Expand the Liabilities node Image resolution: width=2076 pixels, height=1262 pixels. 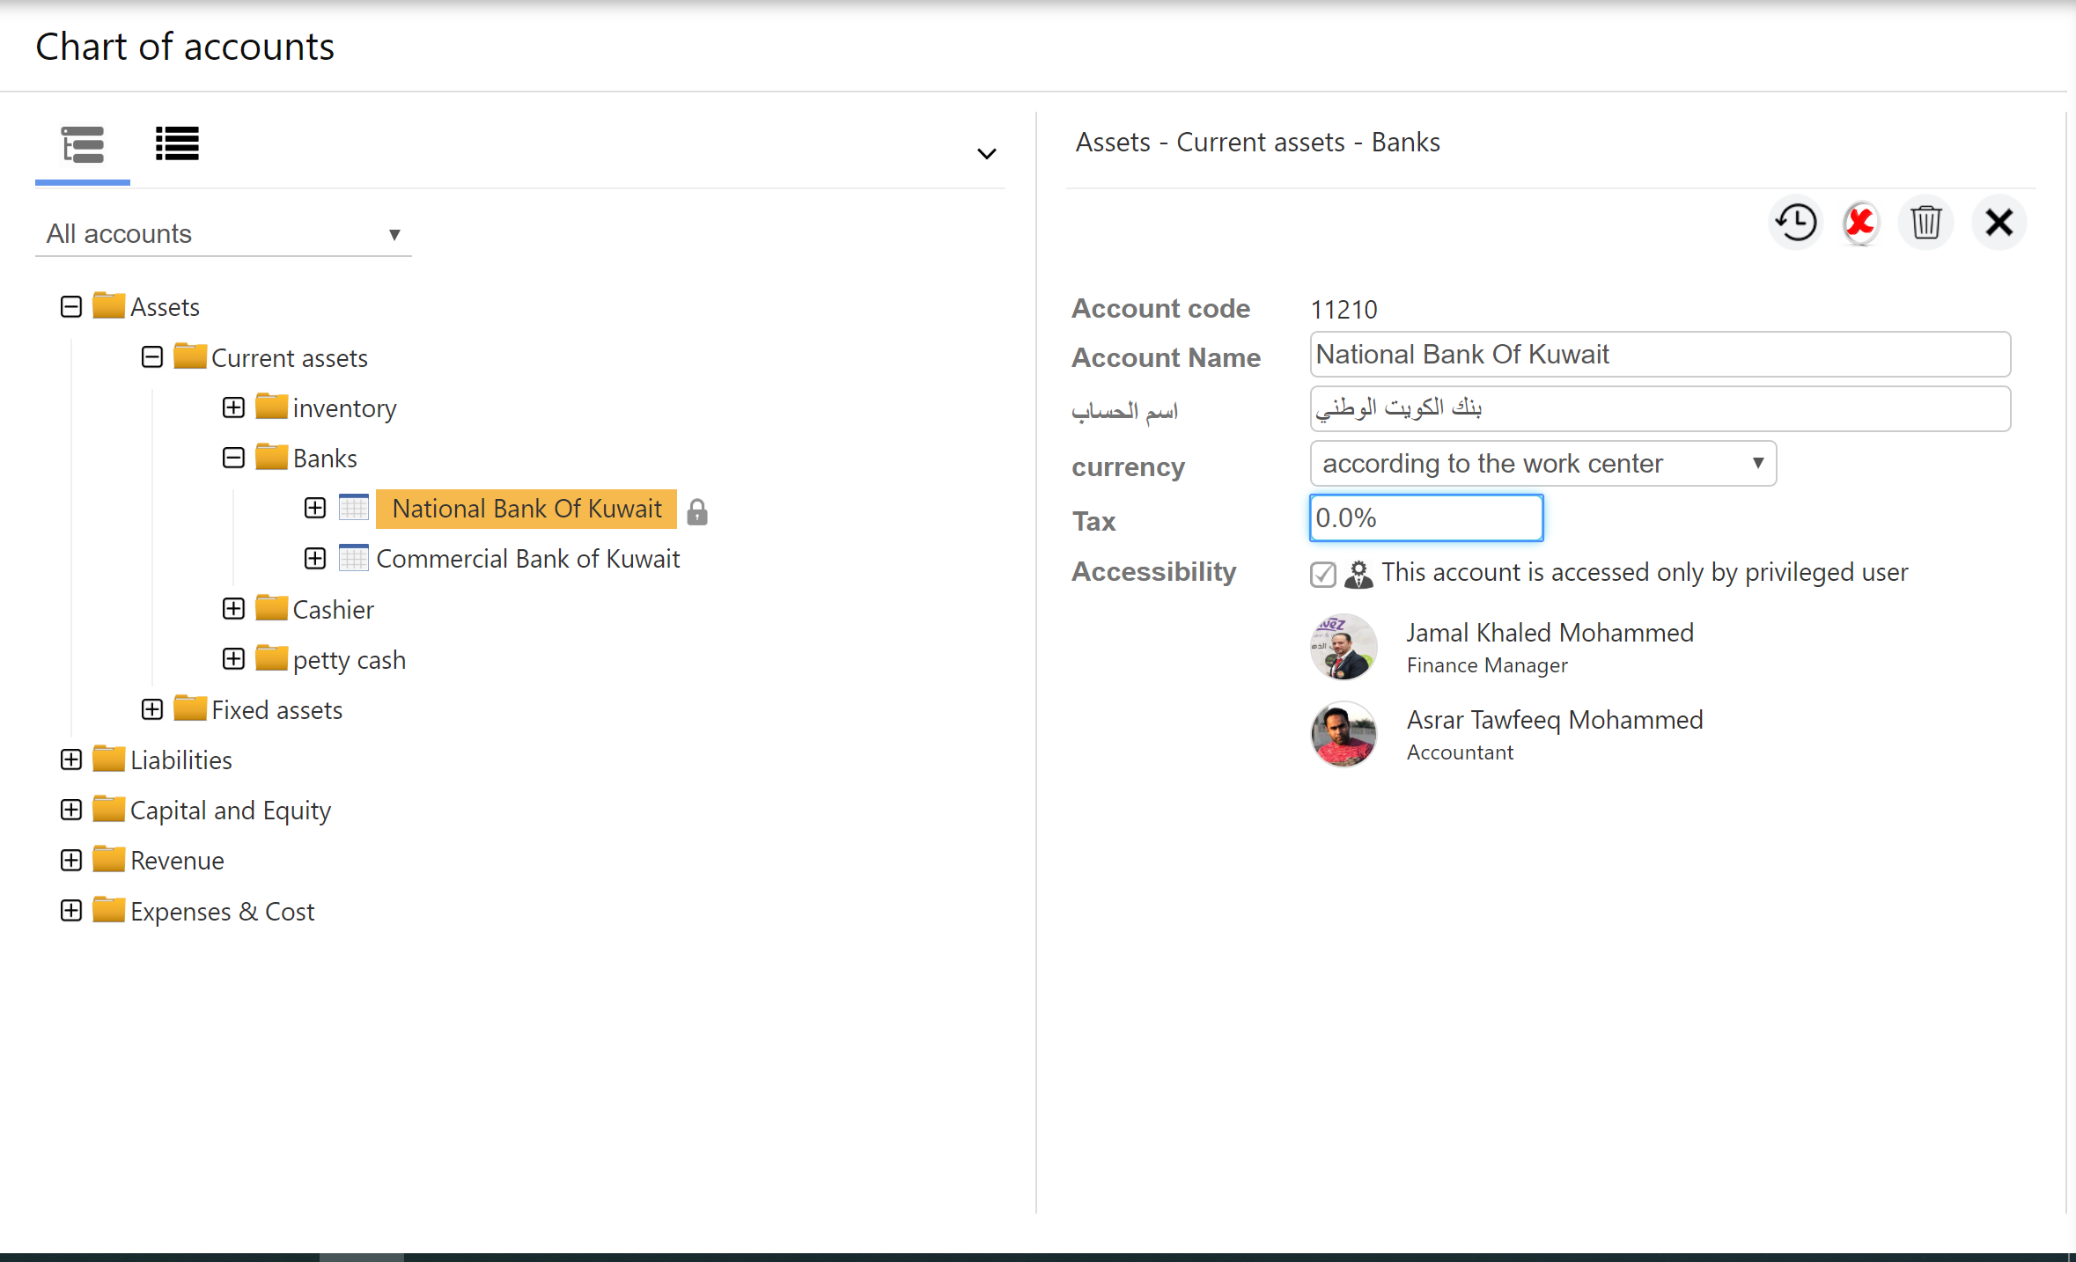tap(71, 759)
